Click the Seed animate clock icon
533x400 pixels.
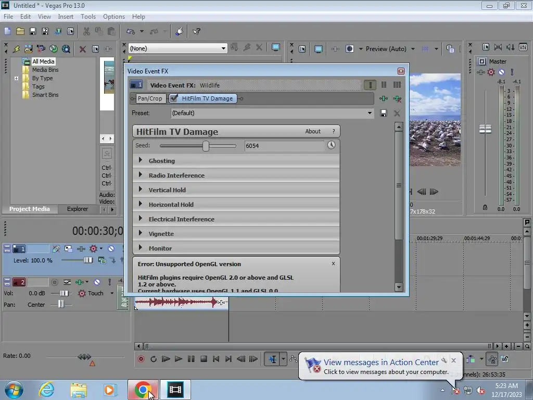(331, 145)
